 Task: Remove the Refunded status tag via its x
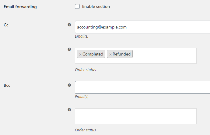pyautogui.click(x=110, y=54)
